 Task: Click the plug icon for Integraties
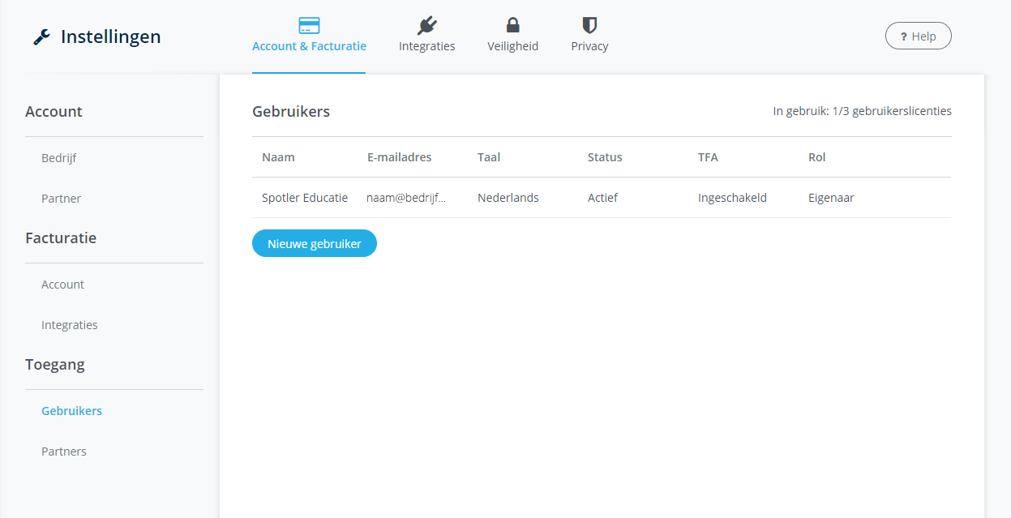pos(426,25)
